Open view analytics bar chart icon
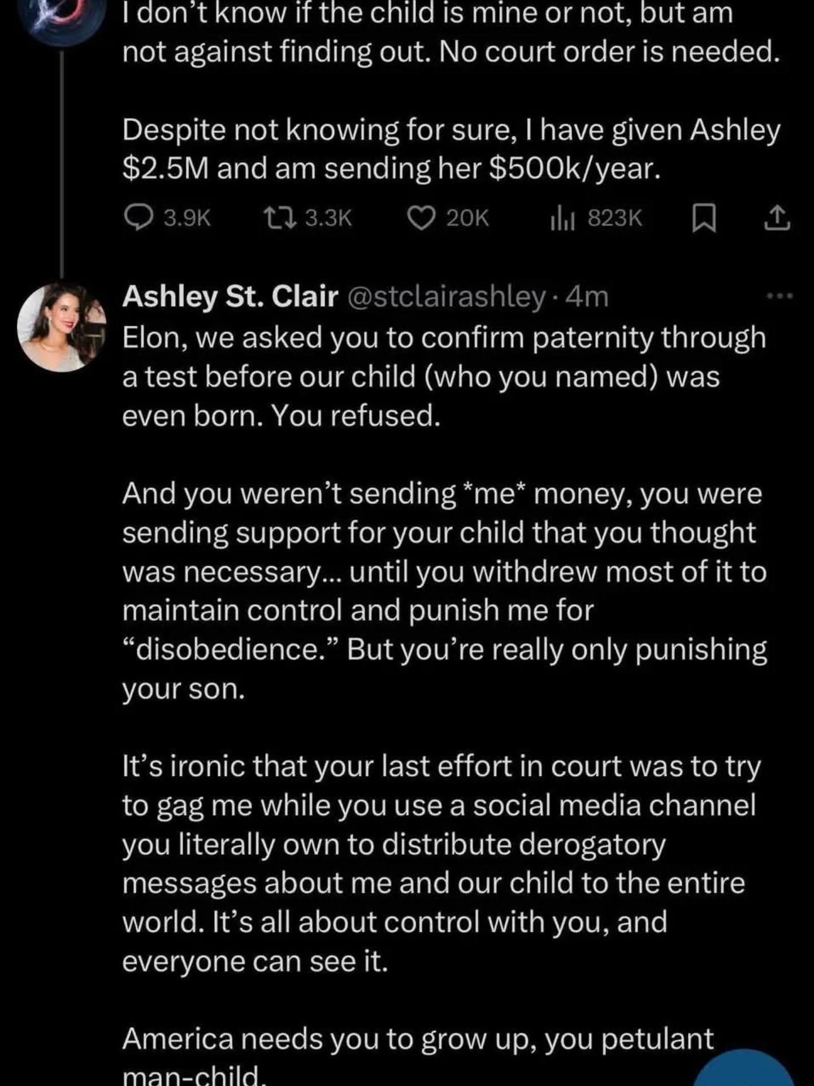 tap(562, 219)
